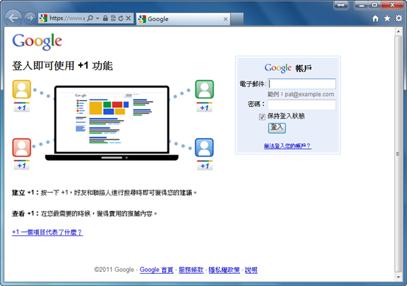Focus the 密碼 password input field
Screen dimensions: 407x286
point(302,105)
